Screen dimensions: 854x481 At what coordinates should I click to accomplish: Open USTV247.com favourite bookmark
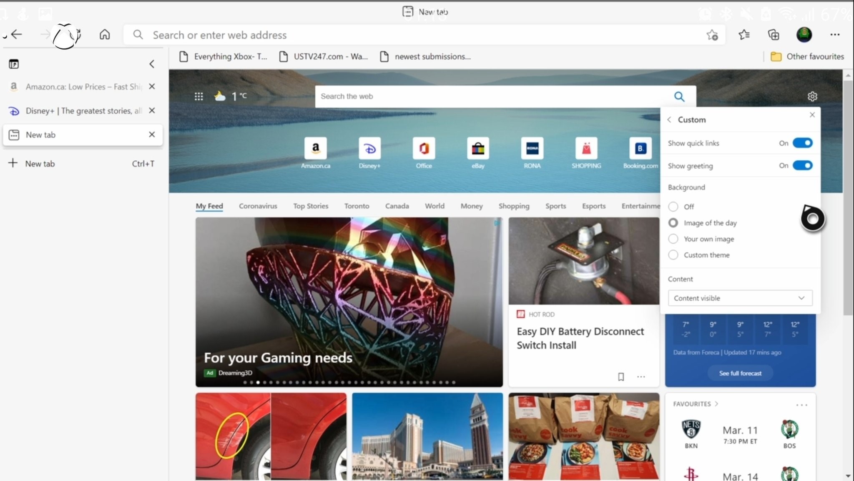tap(324, 57)
